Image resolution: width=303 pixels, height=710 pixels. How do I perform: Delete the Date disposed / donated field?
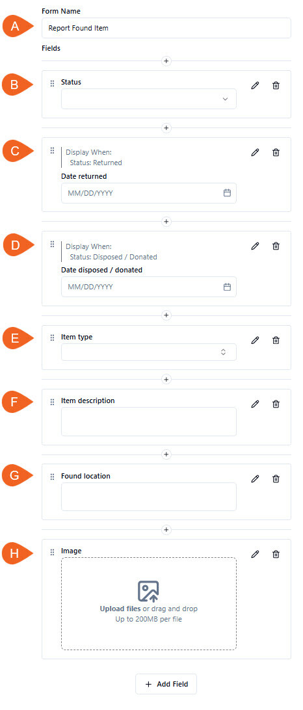tap(276, 246)
